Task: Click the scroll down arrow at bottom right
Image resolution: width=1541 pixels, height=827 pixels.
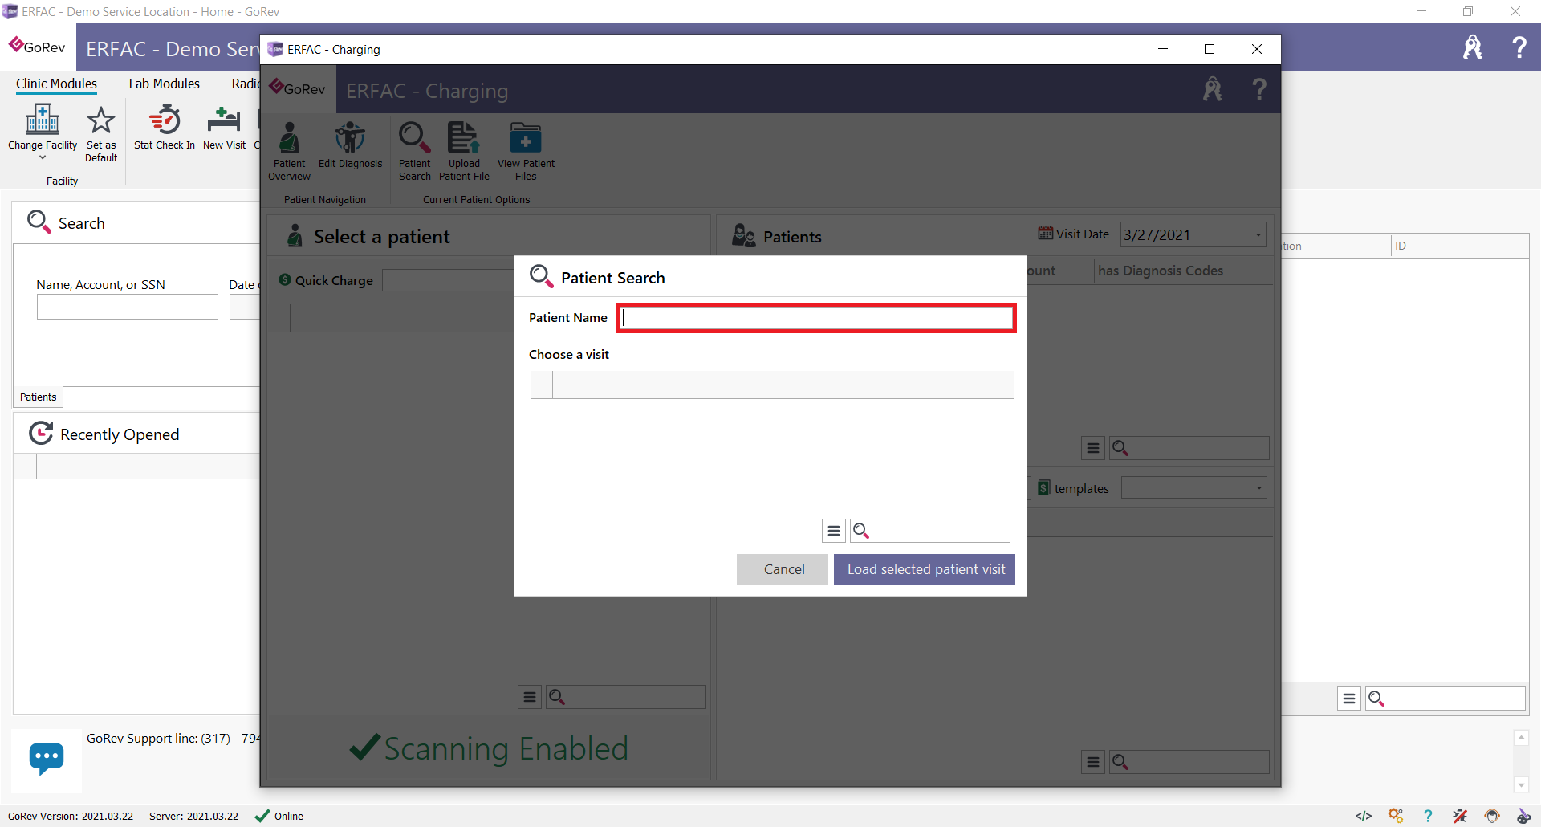Action: (1521, 784)
